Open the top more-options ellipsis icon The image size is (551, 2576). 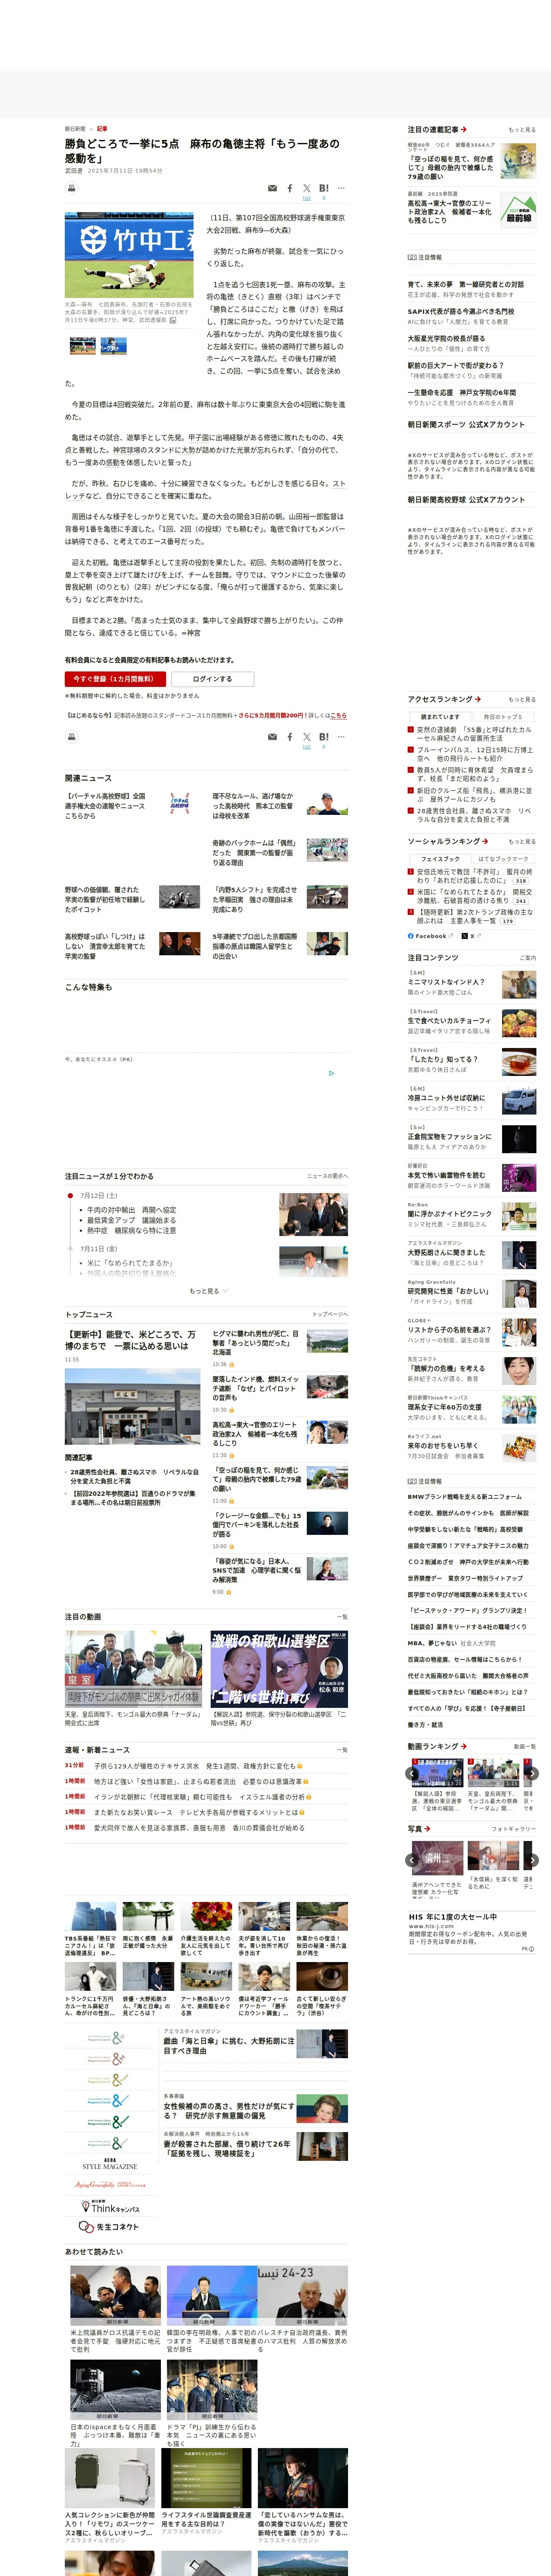pyautogui.click(x=341, y=188)
